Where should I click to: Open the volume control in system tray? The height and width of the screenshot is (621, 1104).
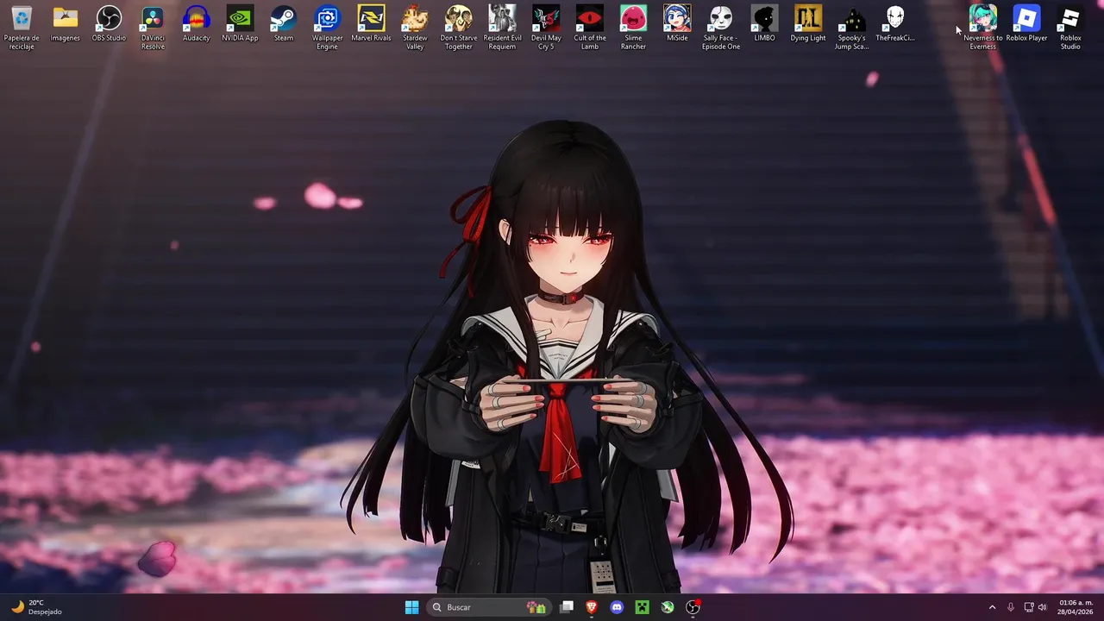(x=1042, y=607)
